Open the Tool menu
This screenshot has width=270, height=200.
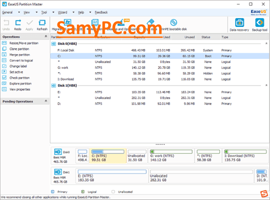pos(44,12)
